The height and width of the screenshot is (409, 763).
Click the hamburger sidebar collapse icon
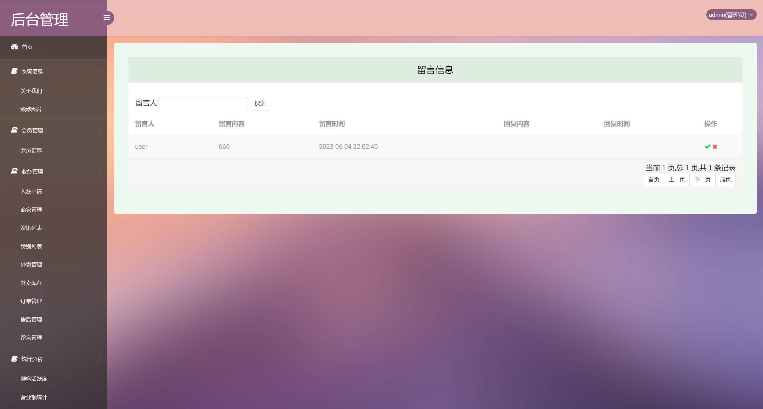tap(107, 18)
